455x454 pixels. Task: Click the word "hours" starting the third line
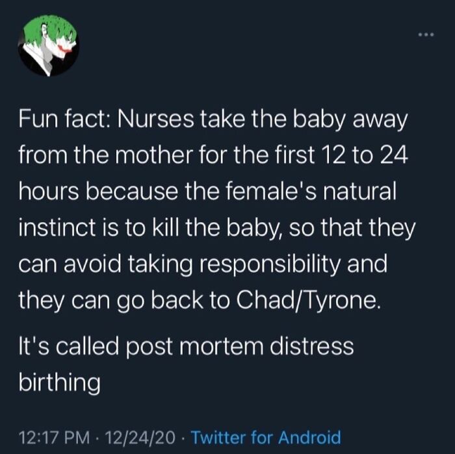point(49,192)
